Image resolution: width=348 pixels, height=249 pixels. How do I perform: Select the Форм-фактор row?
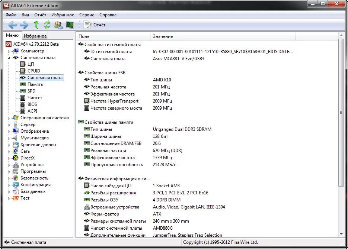pos(122,214)
